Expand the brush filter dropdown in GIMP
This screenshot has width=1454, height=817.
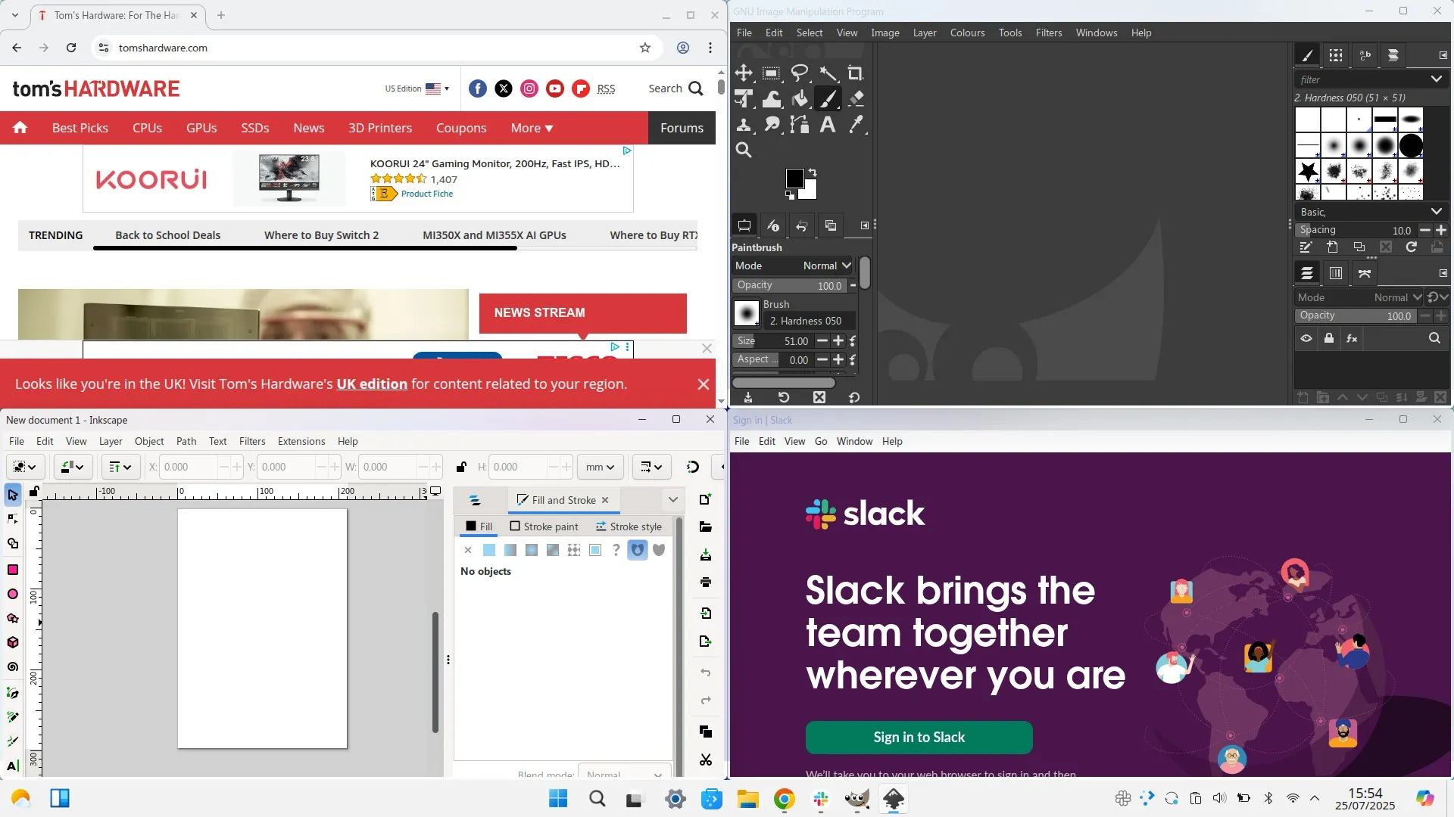point(1436,79)
